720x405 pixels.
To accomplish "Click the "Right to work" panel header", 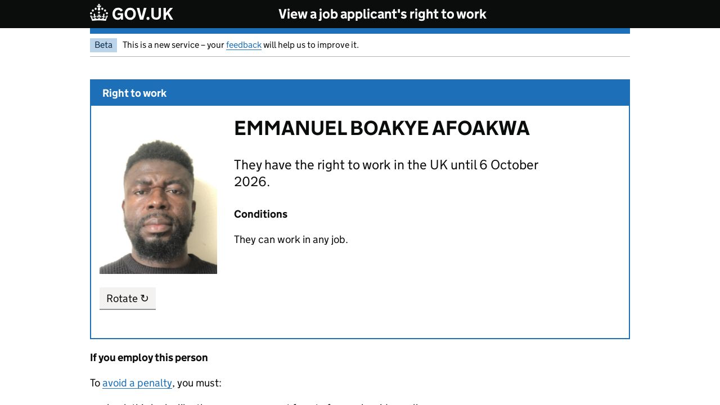I will tap(134, 93).
